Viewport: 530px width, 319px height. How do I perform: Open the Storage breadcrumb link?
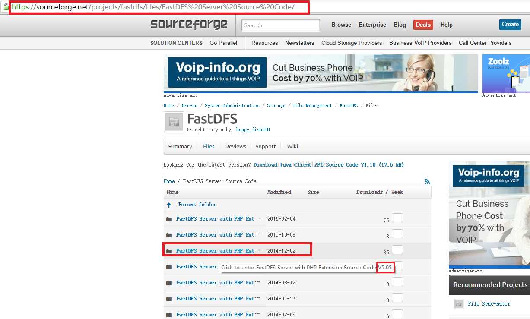tap(276, 105)
